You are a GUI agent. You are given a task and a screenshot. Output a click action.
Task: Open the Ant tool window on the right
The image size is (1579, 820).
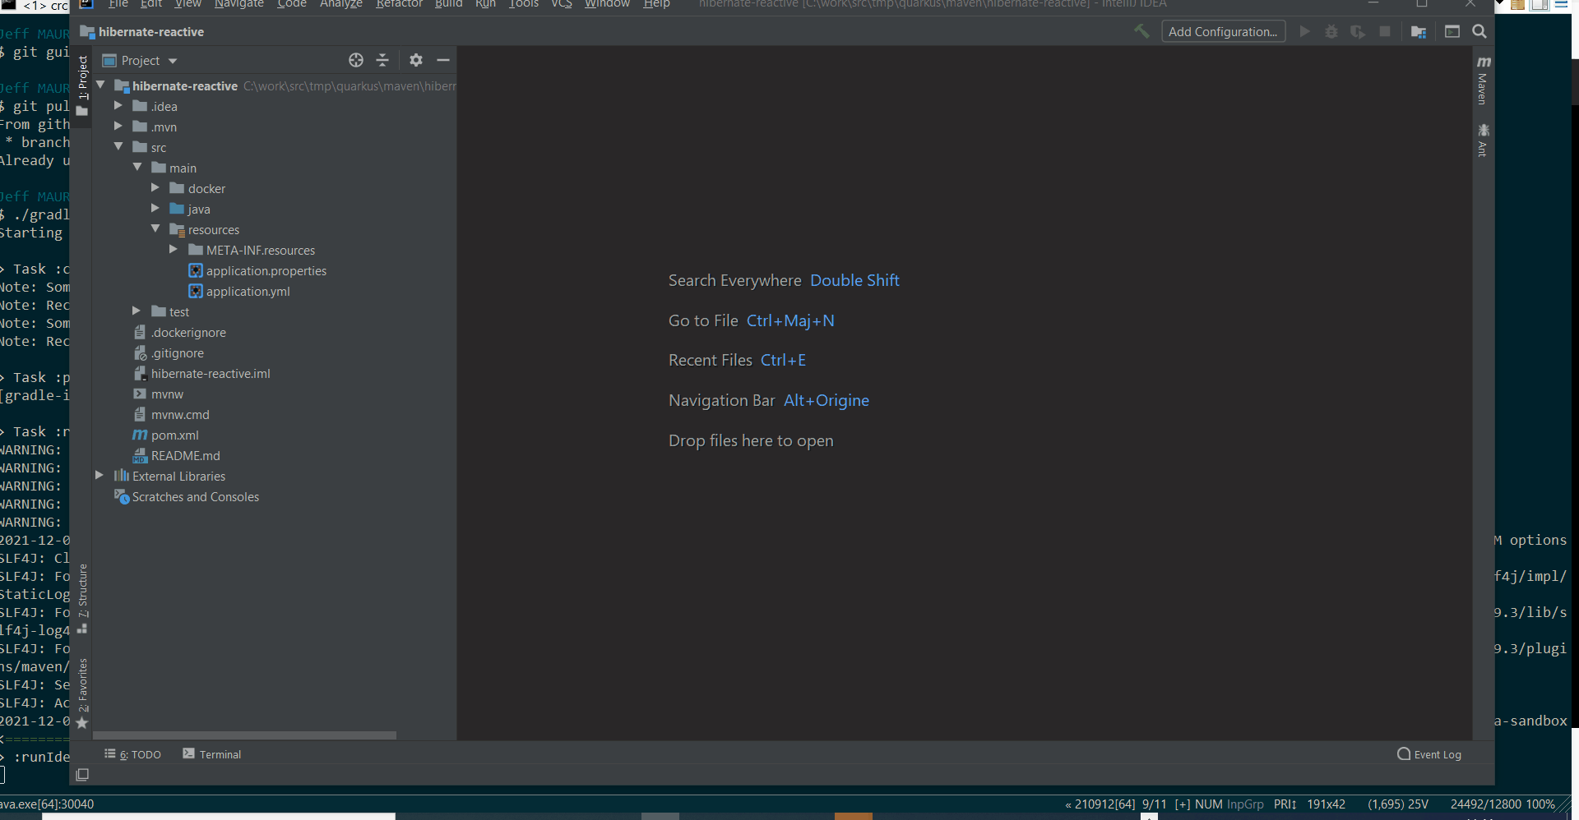1483,141
